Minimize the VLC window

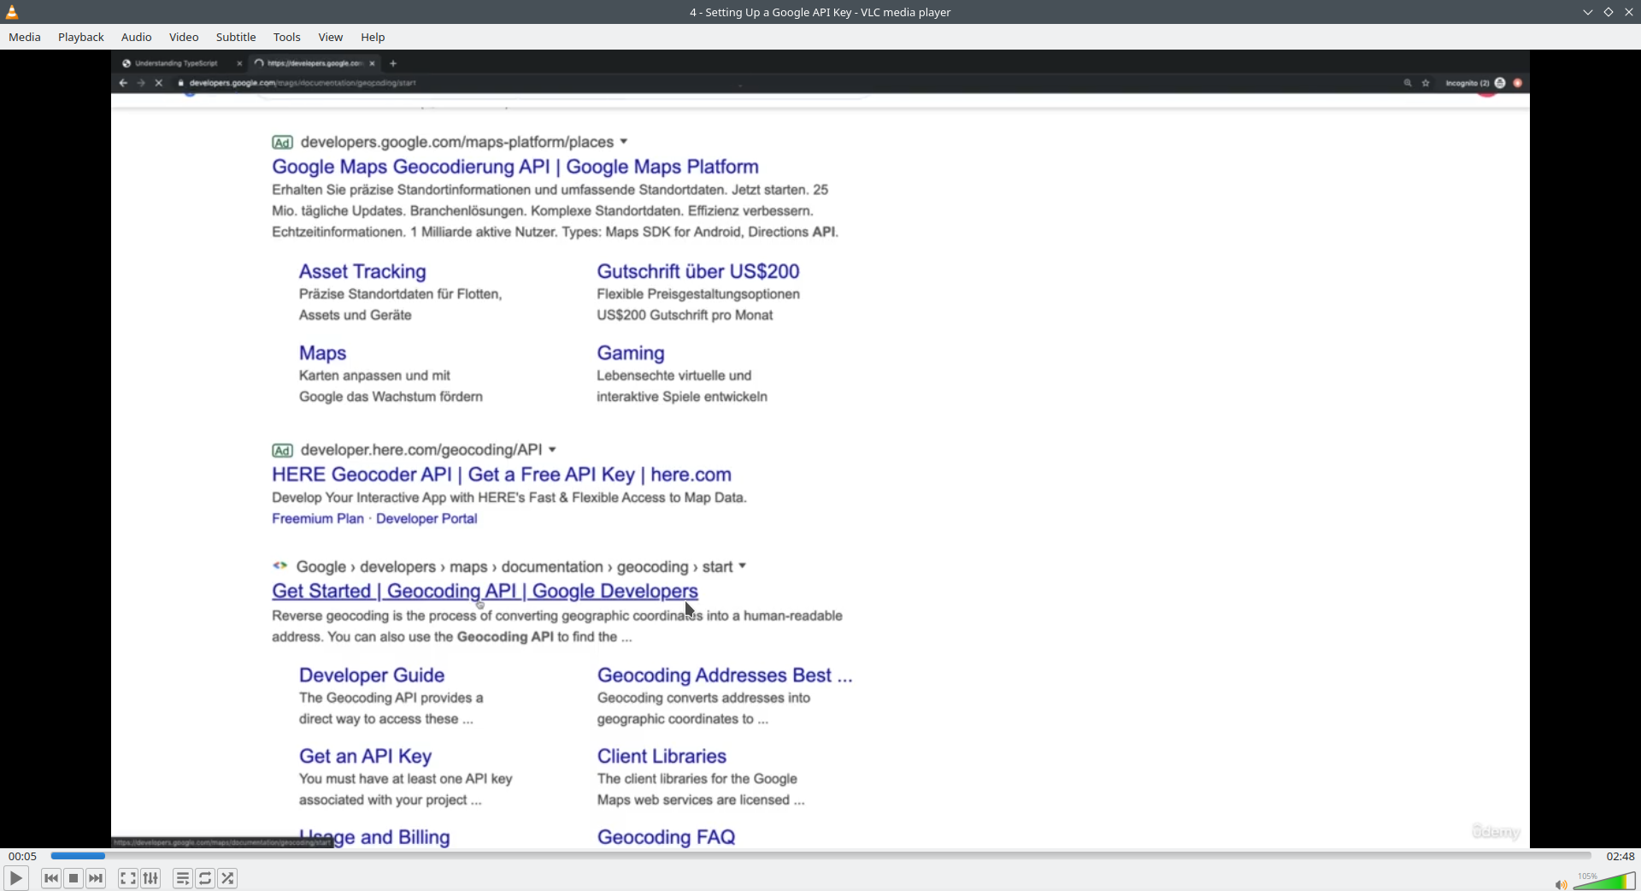[1588, 12]
